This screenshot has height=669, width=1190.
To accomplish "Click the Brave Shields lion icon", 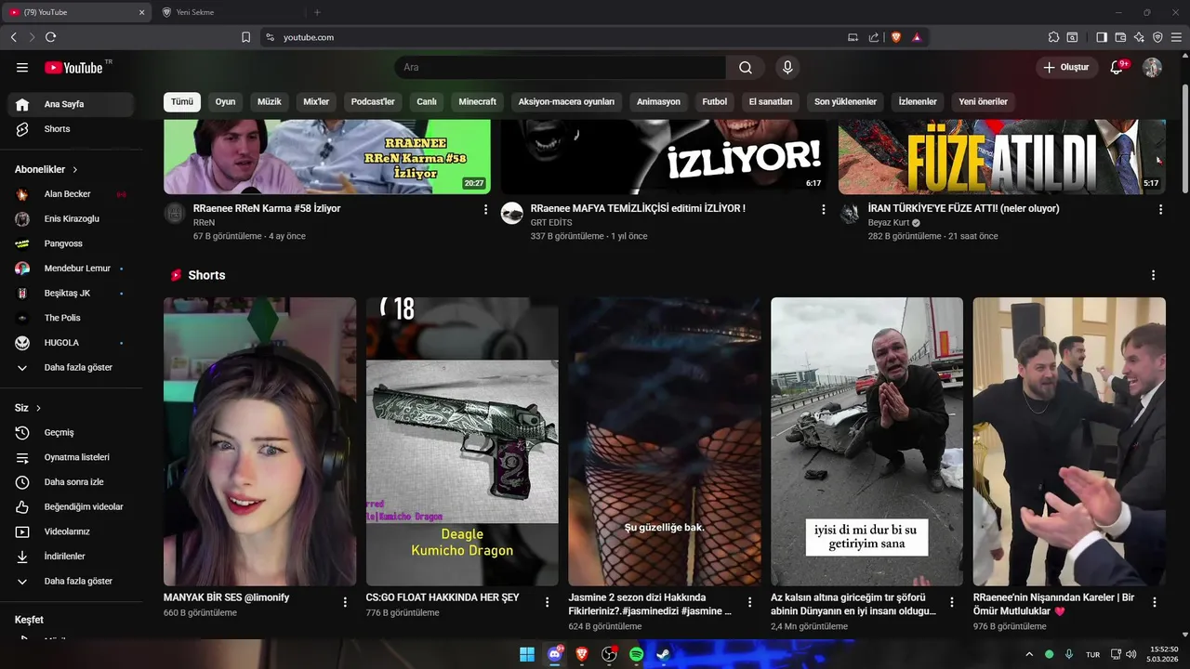I will tap(896, 37).
